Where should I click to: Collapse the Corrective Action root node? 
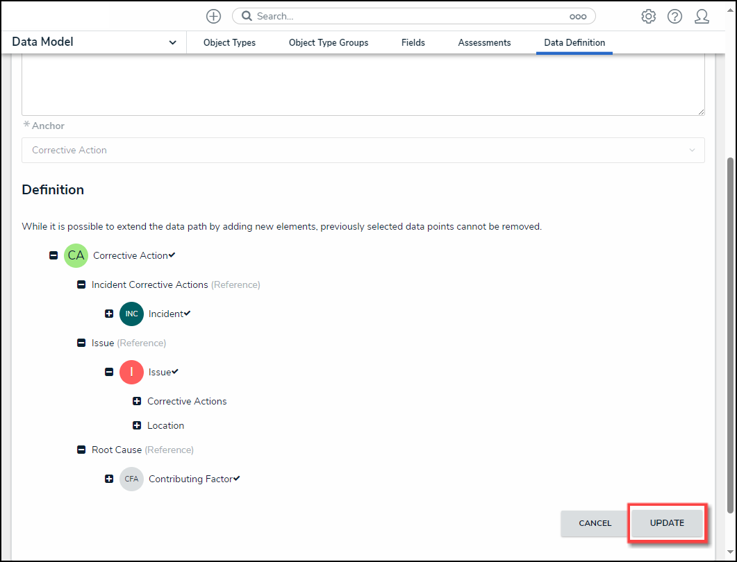click(53, 255)
